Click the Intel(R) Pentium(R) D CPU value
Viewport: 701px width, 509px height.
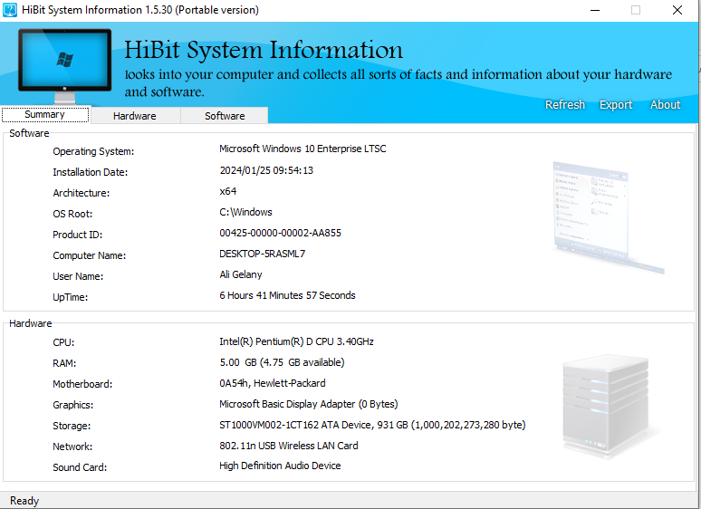click(x=296, y=341)
